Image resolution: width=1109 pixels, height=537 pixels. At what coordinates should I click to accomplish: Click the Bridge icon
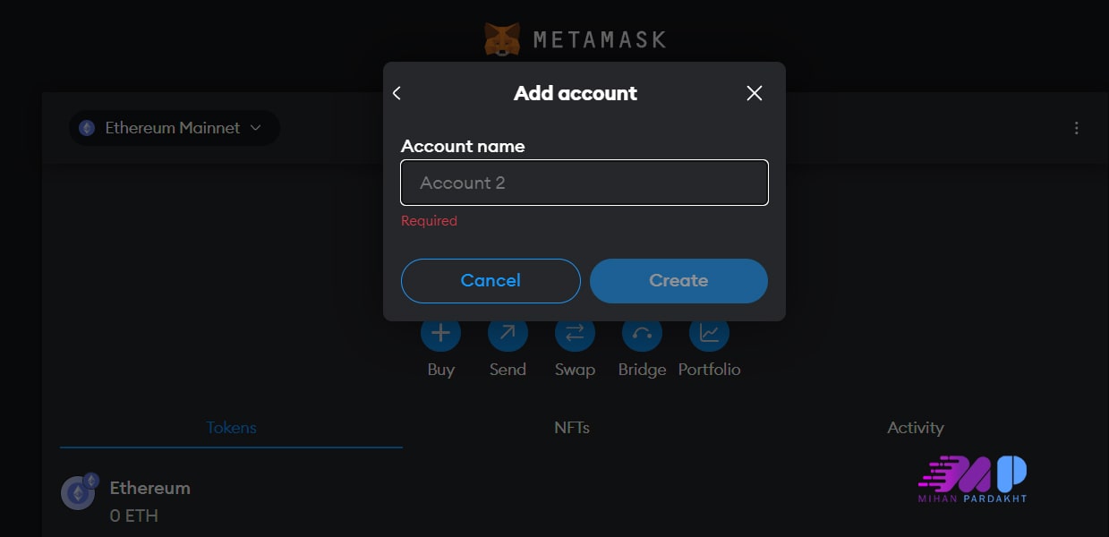click(x=642, y=334)
